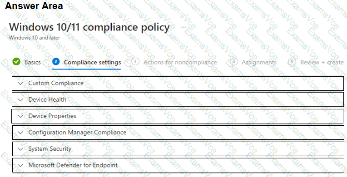Expand Custom Compliance chevron

click(20, 84)
